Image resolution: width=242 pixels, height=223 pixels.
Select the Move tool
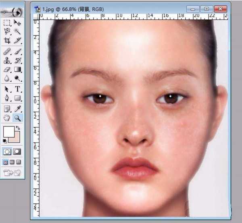coord(17,23)
